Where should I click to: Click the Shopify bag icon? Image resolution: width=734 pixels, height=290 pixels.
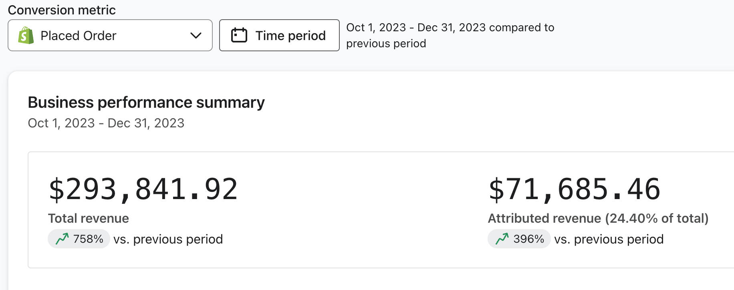tap(26, 36)
